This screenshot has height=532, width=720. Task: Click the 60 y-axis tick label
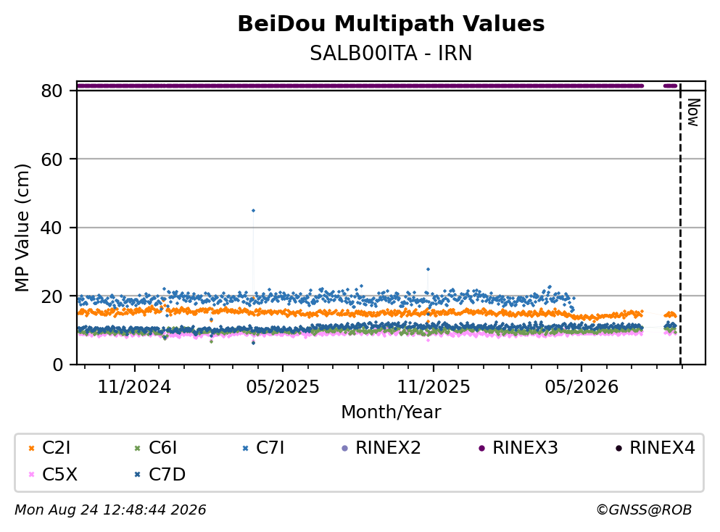52,159
